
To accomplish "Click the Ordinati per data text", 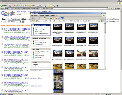I will pyautogui.click(x=114, y=22).
